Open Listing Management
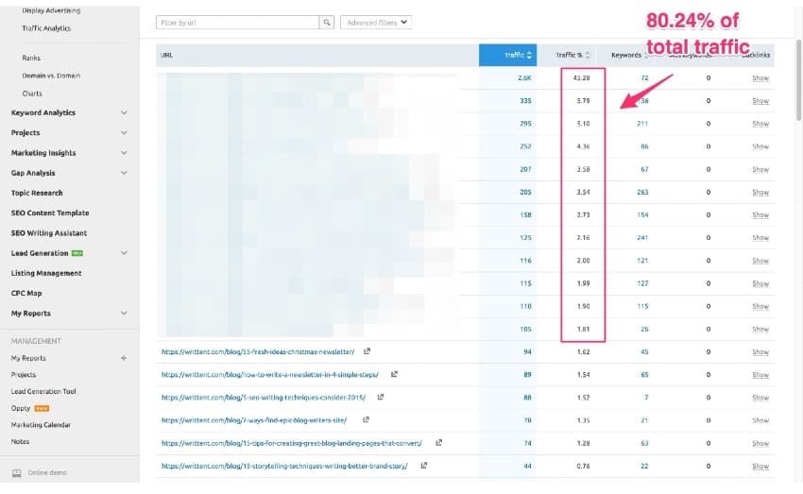 [x=46, y=273]
